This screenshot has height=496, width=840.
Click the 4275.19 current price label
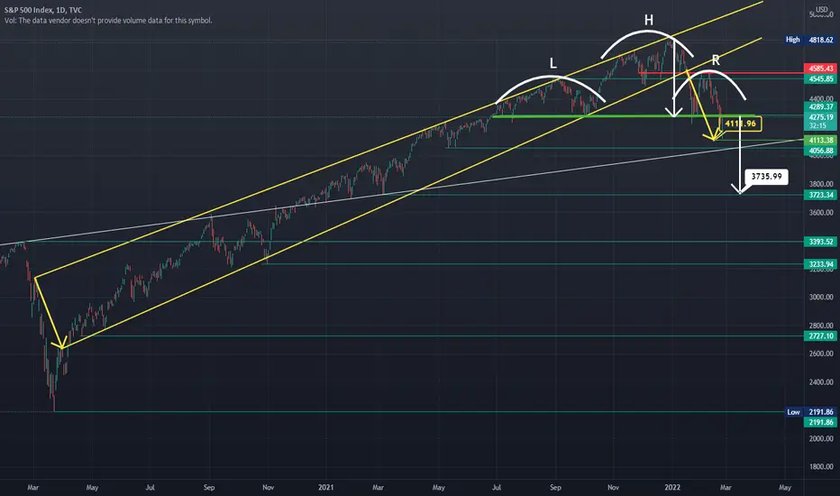821,117
